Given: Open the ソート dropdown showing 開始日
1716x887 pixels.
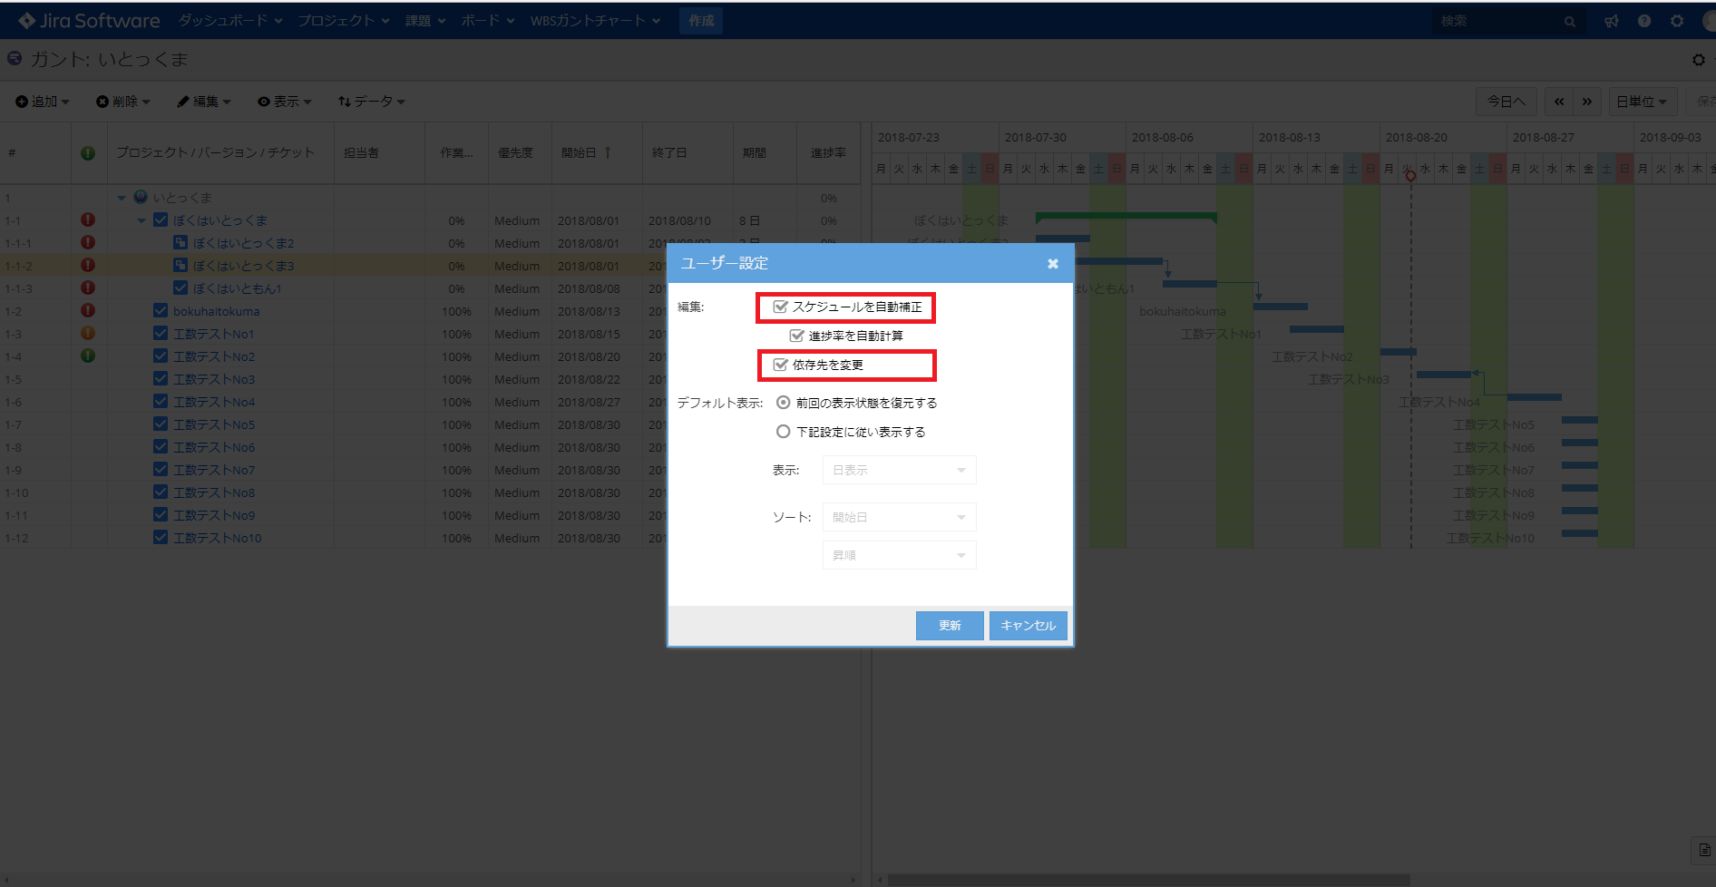Looking at the screenshot, I should coord(899,517).
